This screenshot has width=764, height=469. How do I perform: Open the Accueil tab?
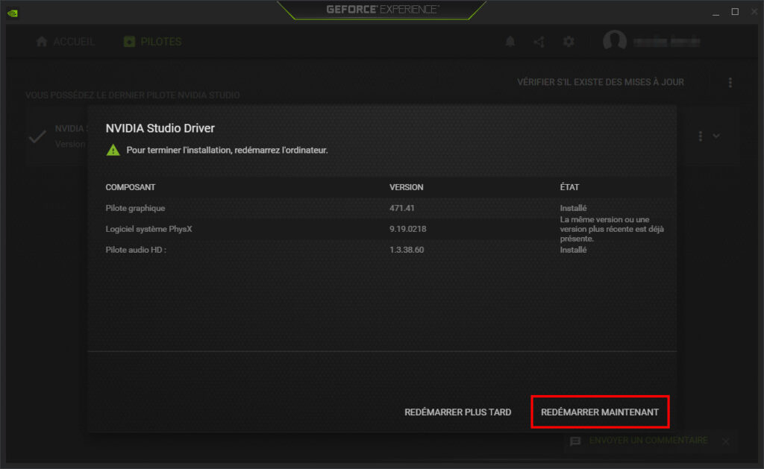(65, 42)
